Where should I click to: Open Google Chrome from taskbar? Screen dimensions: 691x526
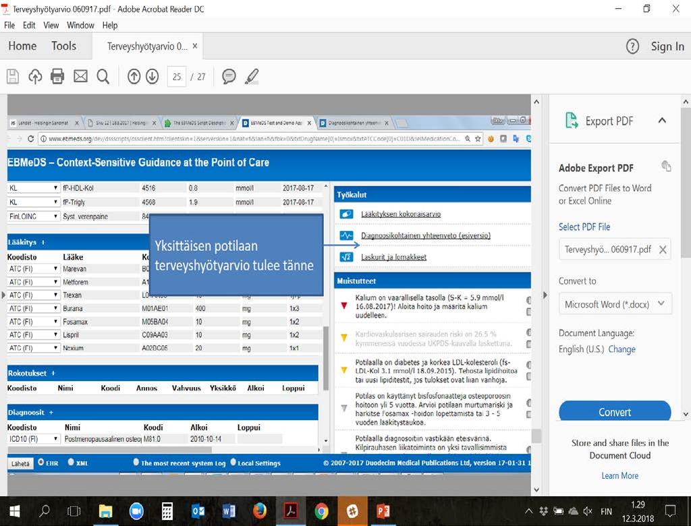tap(321, 511)
